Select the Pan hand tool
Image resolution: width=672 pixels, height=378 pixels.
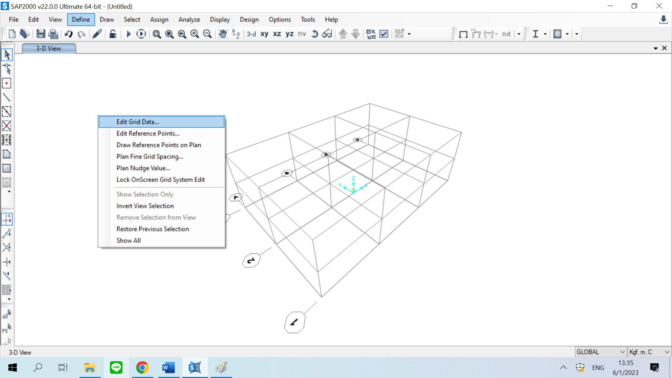coord(223,34)
